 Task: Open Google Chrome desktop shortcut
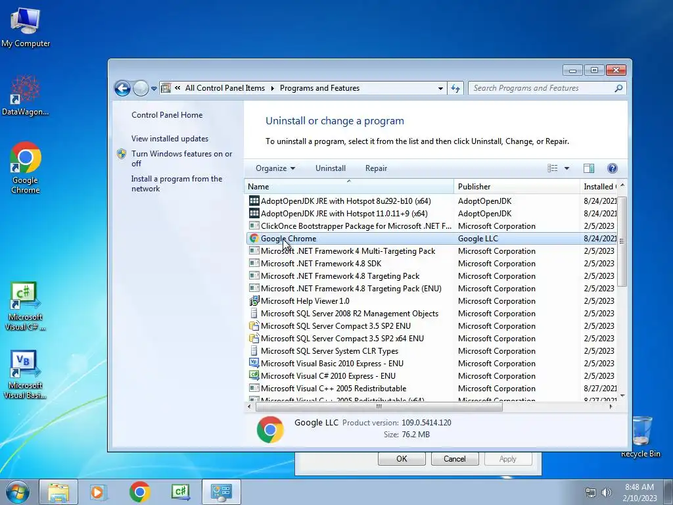(x=26, y=168)
